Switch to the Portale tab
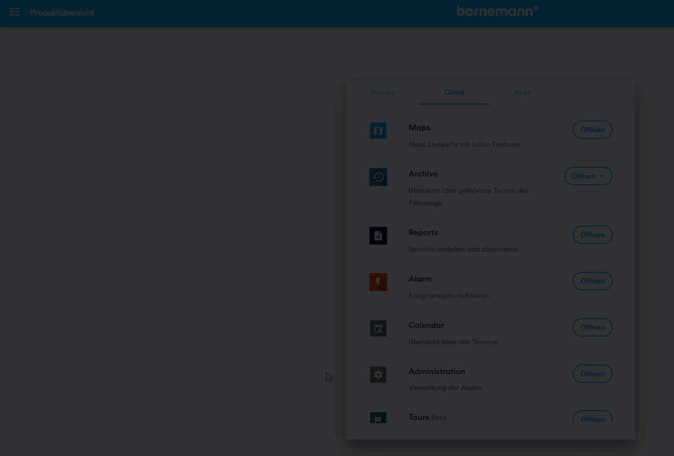This screenshot has height=456, width=674. 382,93
